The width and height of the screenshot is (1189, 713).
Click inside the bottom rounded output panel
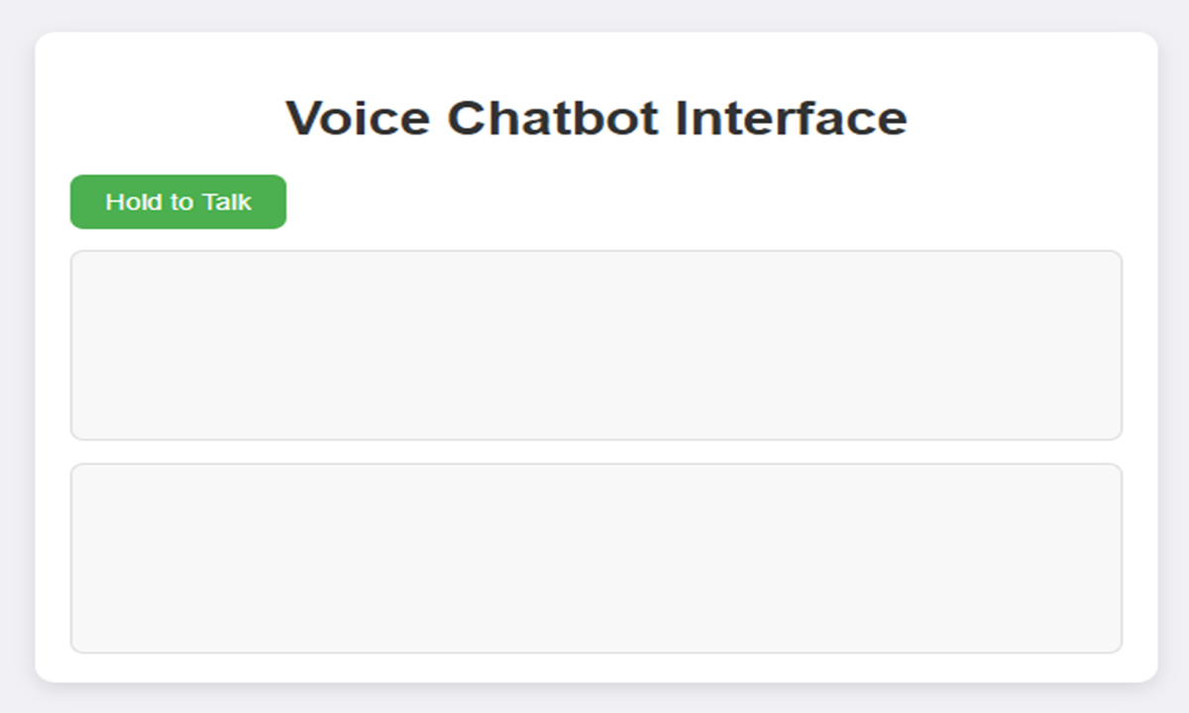point(595,559)
